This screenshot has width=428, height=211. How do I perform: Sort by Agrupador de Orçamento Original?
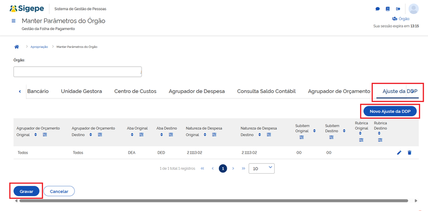pos(36,135)
